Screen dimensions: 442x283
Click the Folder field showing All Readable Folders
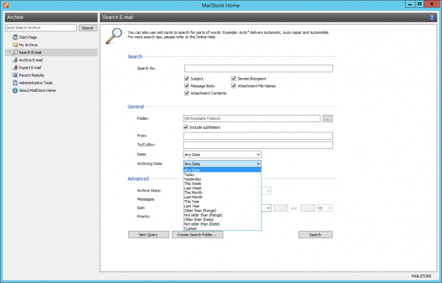click(252, 119)
